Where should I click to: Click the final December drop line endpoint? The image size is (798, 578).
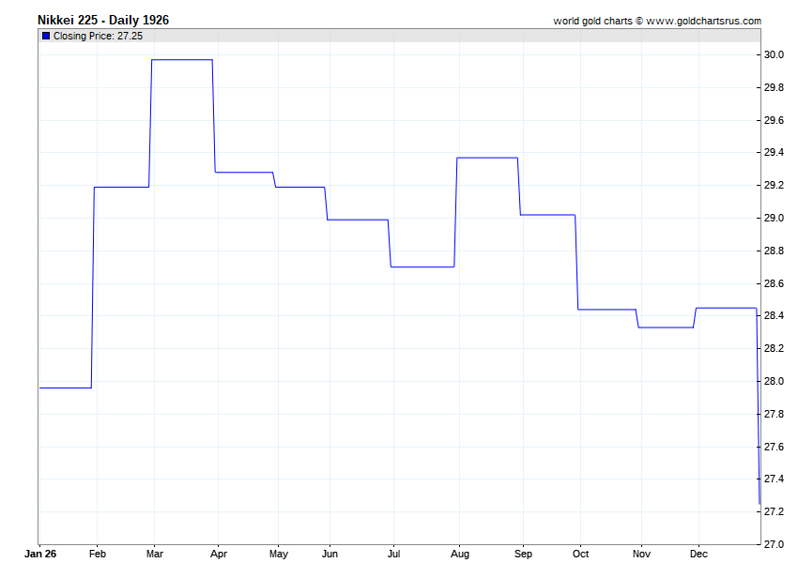point(760,503)
